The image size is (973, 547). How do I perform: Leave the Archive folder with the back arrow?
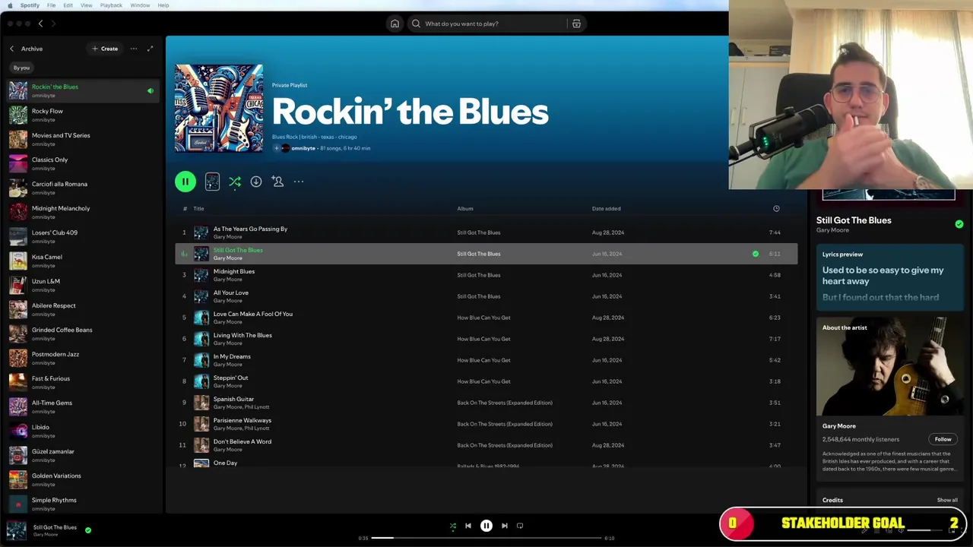click(x=11, y=49)
